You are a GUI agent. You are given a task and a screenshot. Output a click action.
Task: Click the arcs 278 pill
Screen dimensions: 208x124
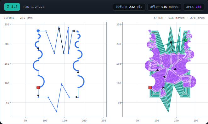tap(194, 7)
